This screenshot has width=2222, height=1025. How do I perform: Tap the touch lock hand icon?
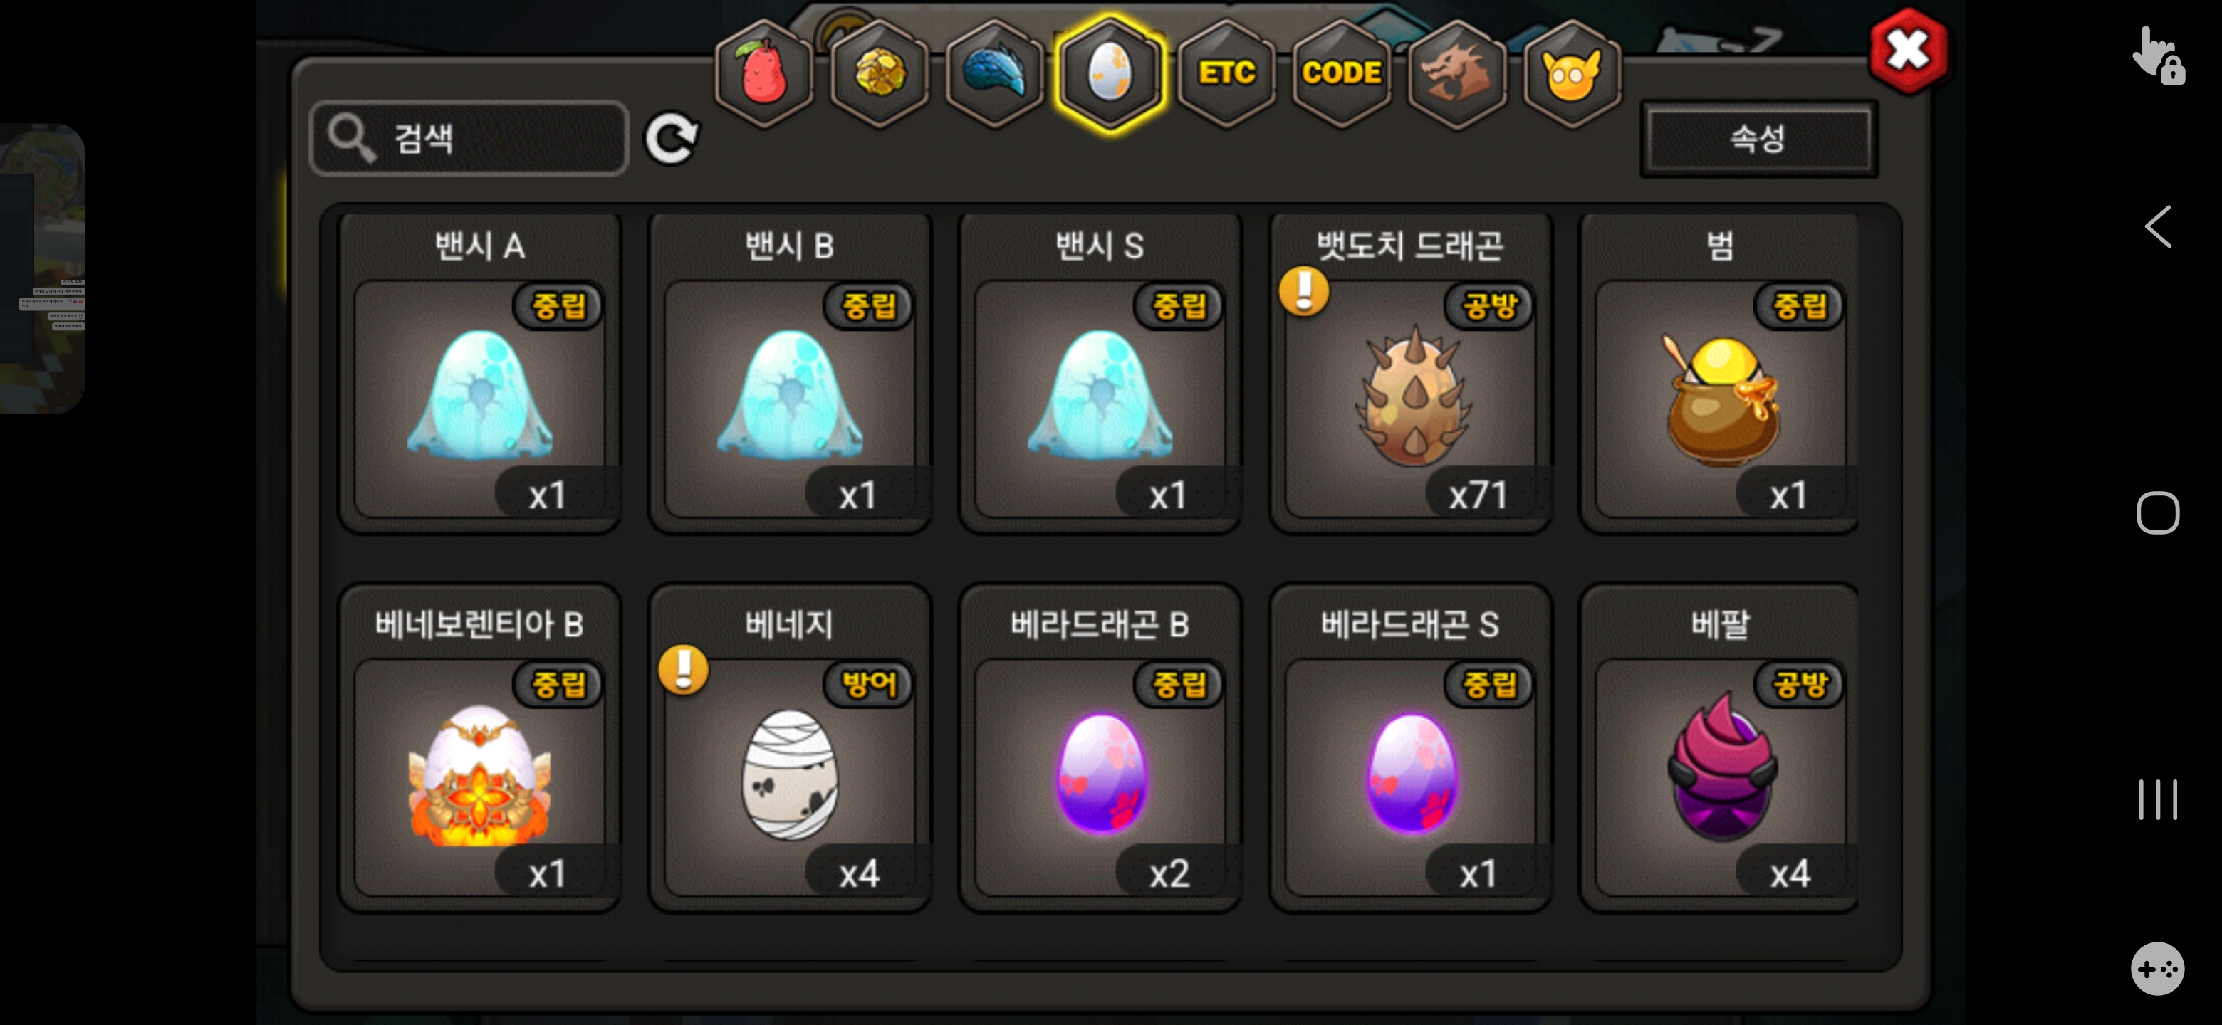2157,56
